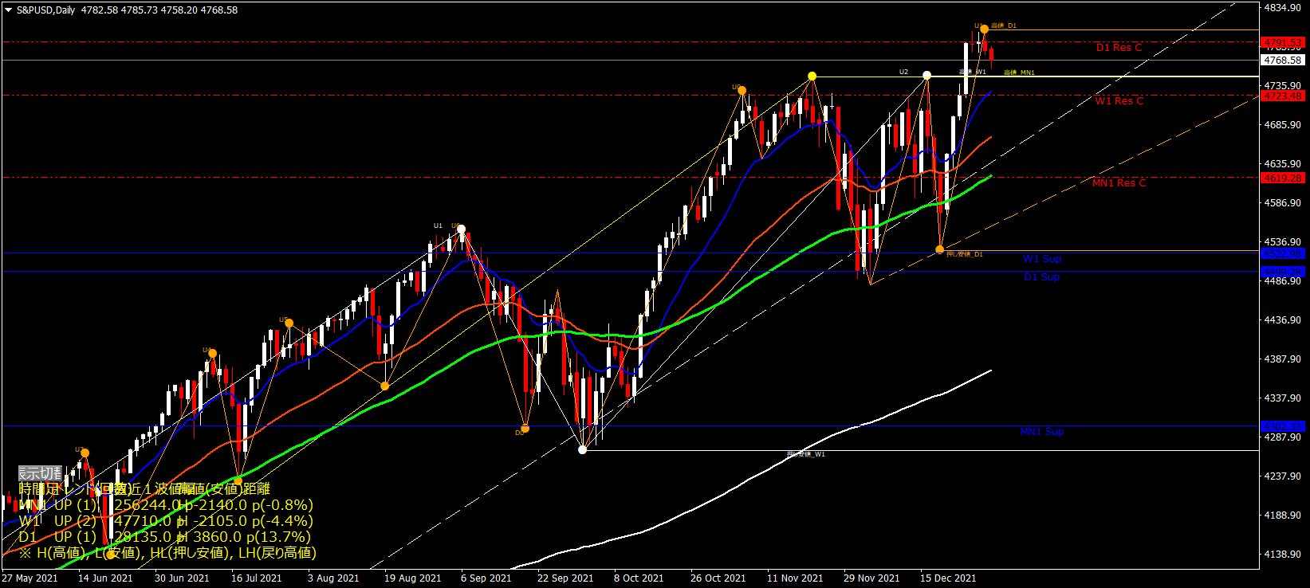Click the 29 Nov 2021 date label
Viewport: 1310px width, 588px height.
pos(871,578)
